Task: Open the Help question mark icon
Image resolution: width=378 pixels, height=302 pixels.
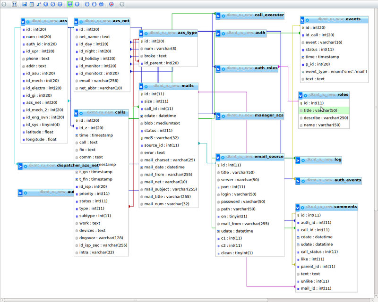Action: (x=60, y=4)
